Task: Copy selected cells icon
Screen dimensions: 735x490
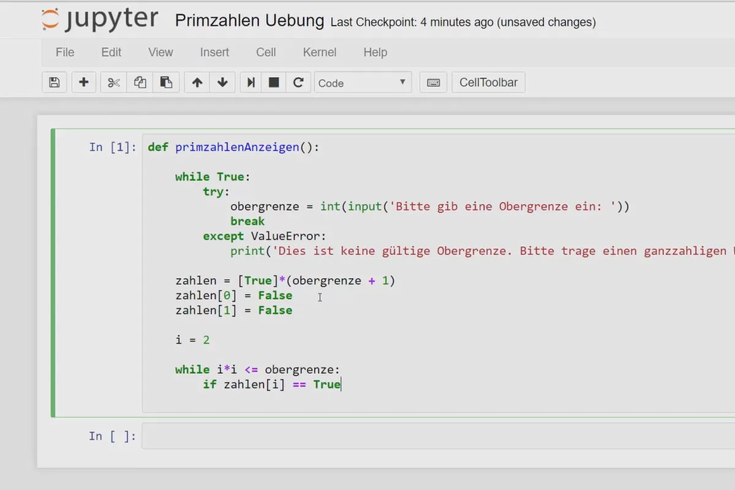Action: (x=140, y=83)
